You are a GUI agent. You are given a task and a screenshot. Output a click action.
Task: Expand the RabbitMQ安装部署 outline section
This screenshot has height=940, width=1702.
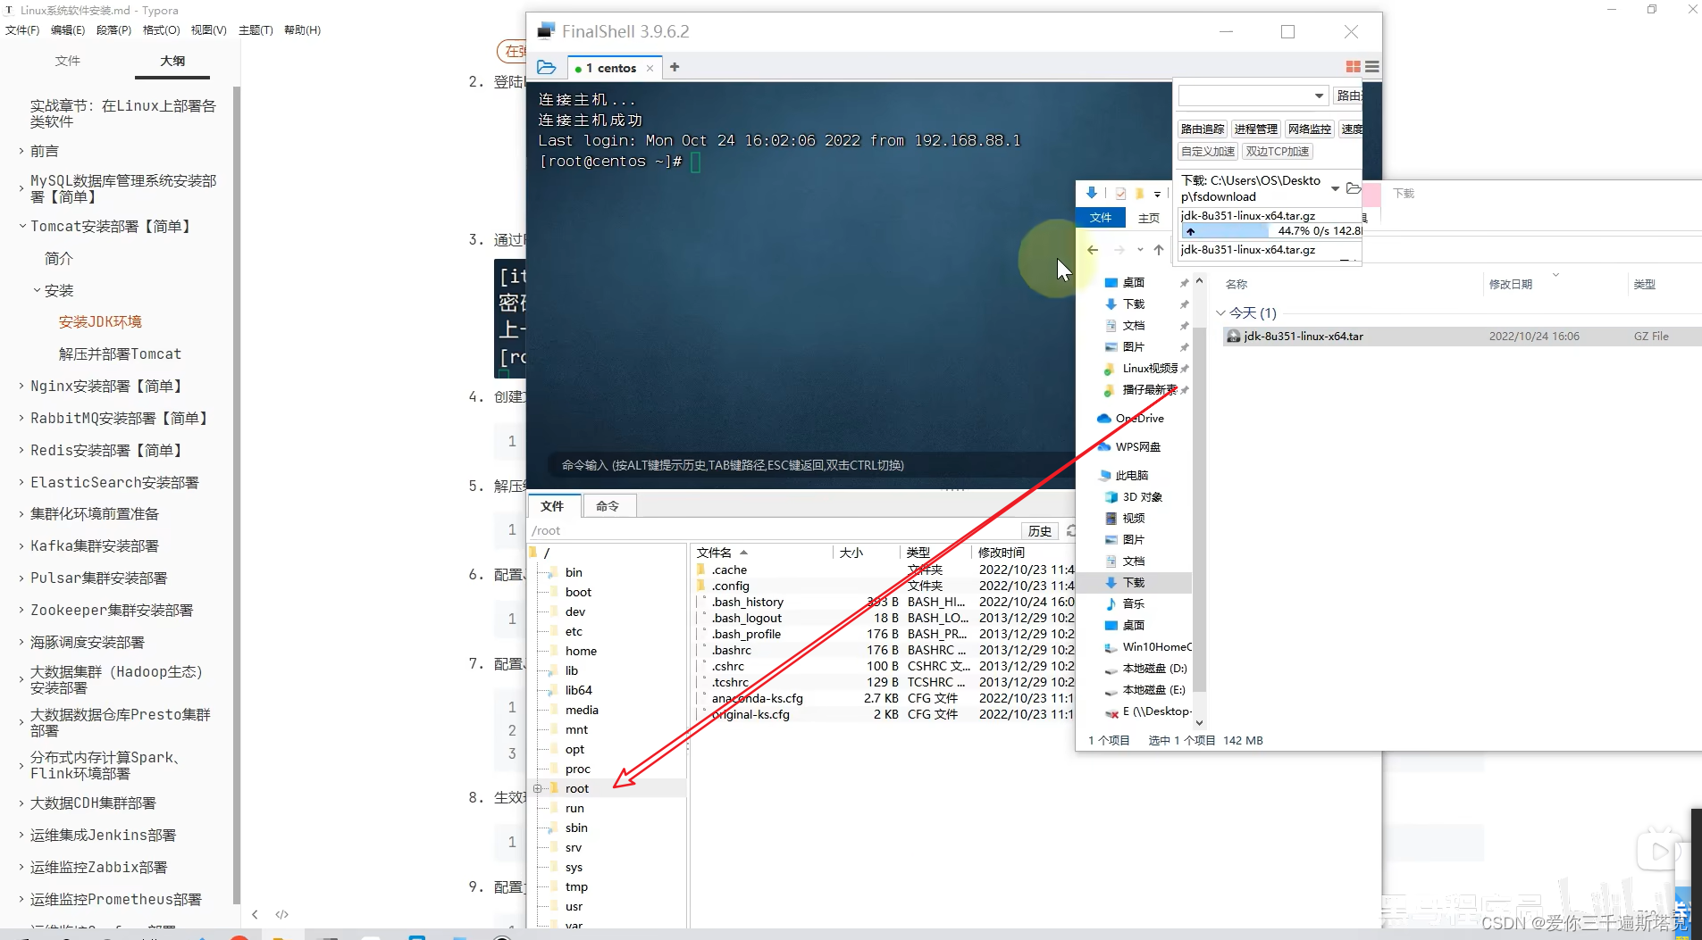click(21, 418)
